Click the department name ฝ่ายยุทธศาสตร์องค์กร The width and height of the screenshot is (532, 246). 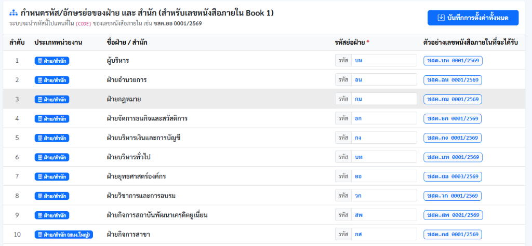[x=137, y=176]
